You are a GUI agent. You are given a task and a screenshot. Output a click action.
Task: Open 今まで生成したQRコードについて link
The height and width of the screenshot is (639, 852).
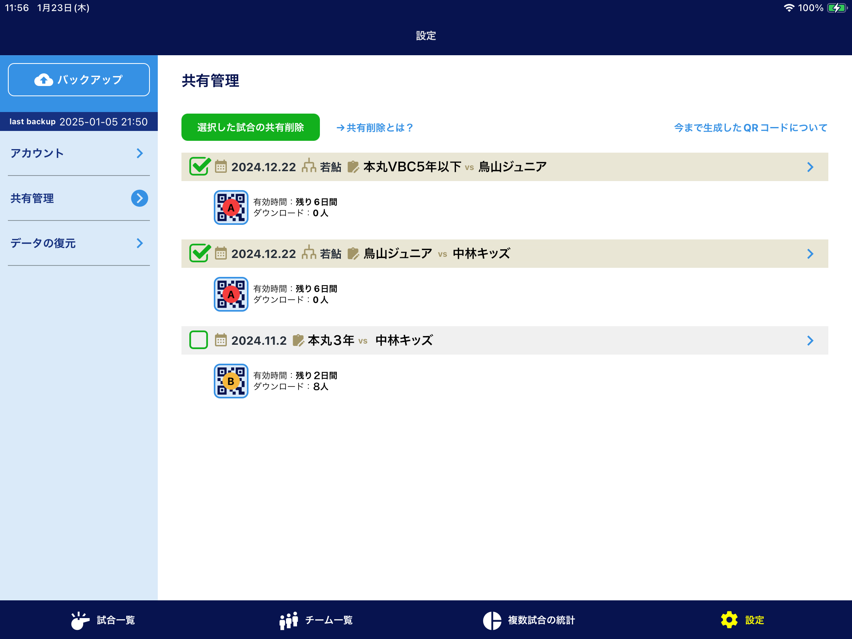tap(750, 128)
